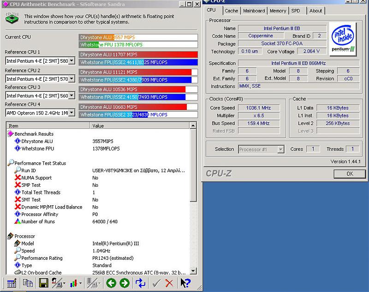Click the Run ID row in results list
369x292 pixels.
[x=99, y=170]
